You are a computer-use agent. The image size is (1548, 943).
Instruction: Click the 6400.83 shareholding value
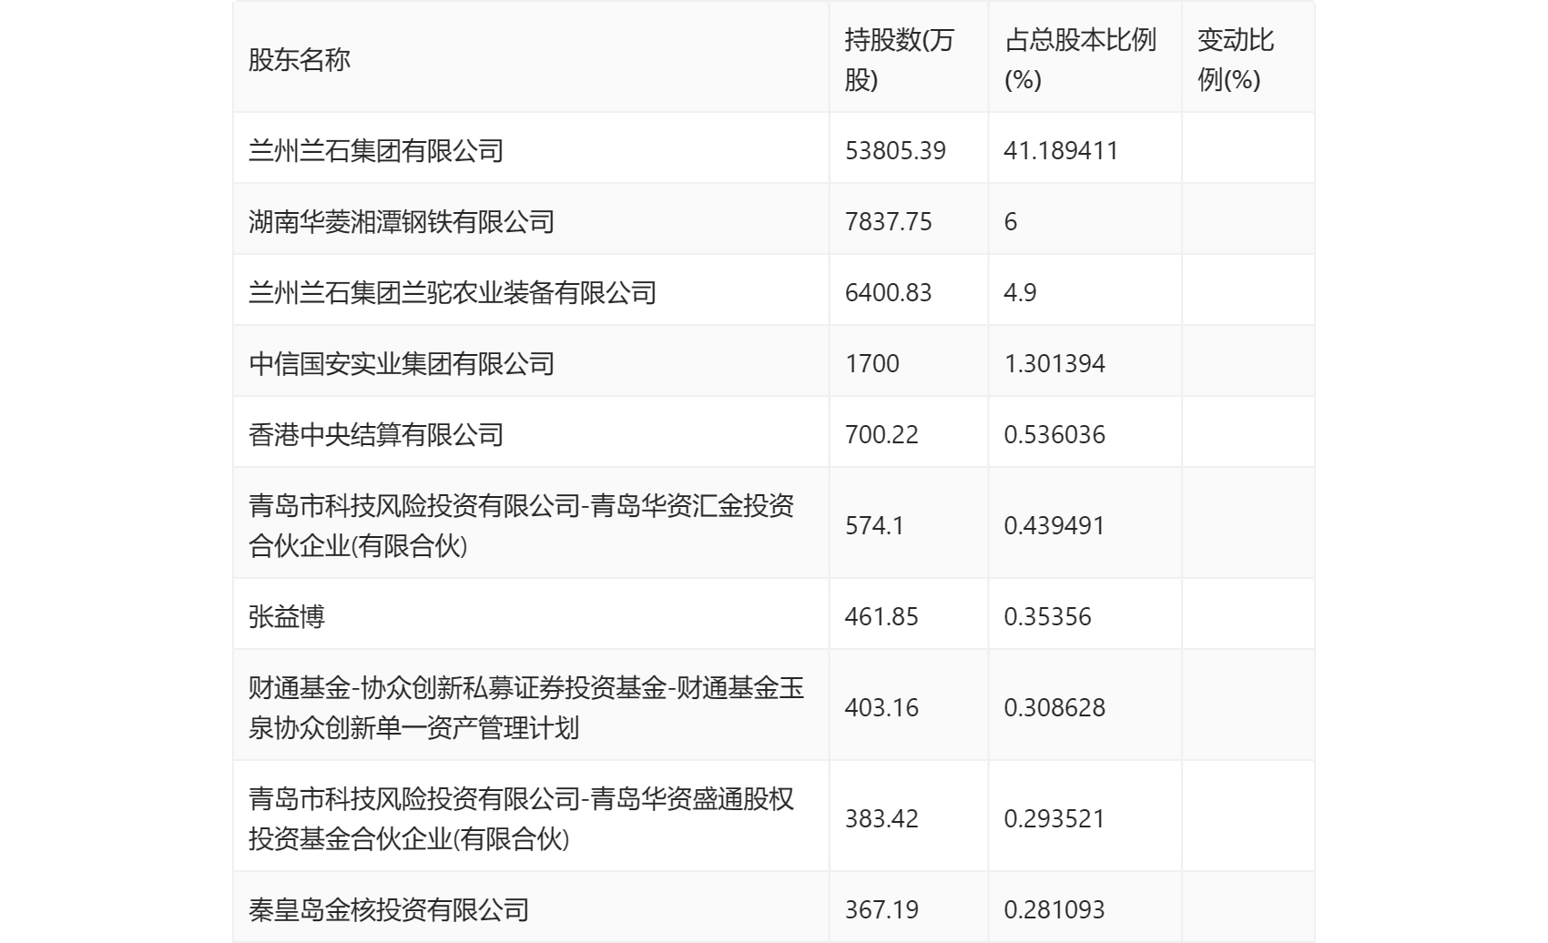(888, 292)
